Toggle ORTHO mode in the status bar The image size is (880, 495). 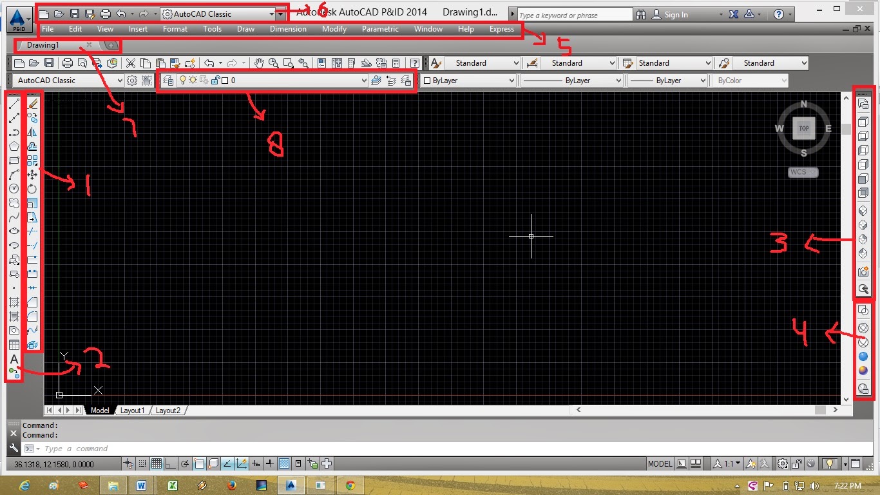pos(169,463)
